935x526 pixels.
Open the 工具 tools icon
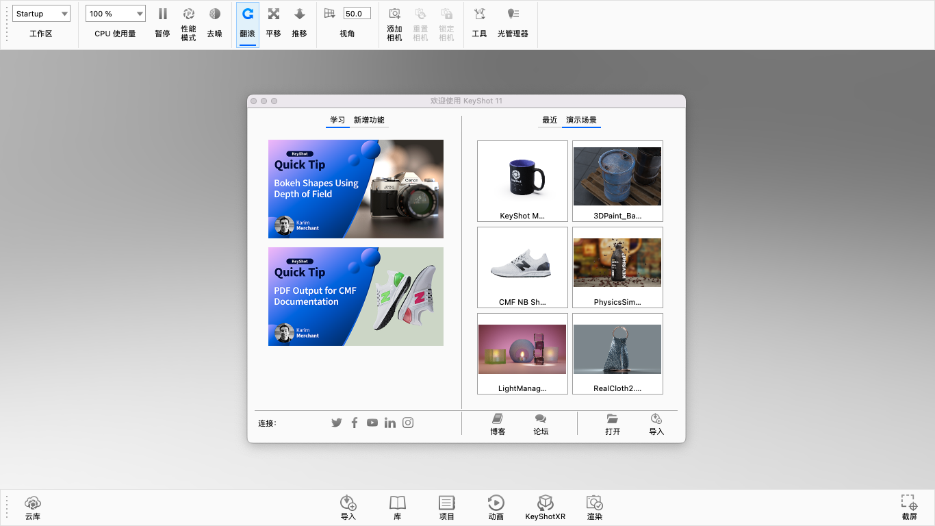coord(479,14)
